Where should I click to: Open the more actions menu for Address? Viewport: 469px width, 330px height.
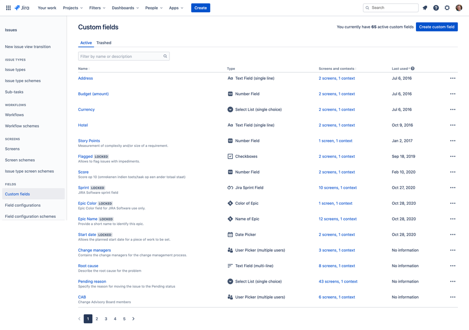[453, 78]
